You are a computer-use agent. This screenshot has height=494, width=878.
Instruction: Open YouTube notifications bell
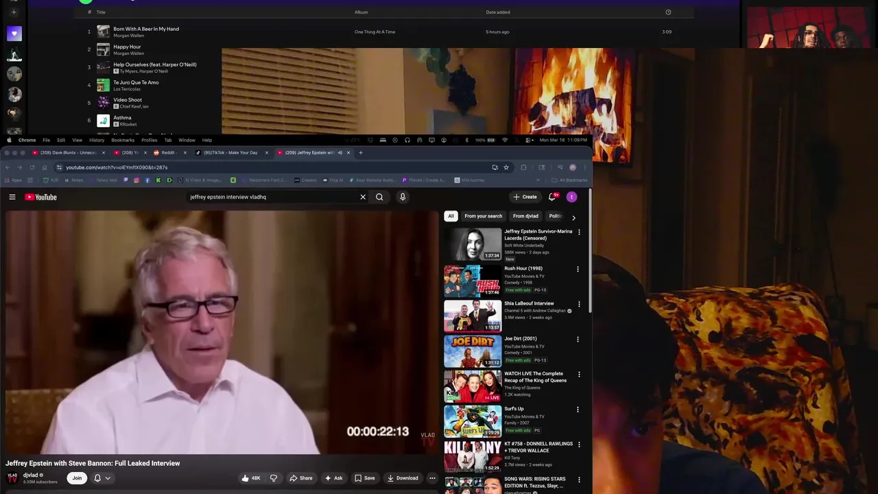click(552, 197)
